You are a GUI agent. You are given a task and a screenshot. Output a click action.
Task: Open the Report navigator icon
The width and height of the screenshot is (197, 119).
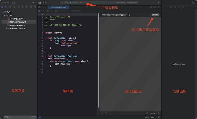coord(35,7)
